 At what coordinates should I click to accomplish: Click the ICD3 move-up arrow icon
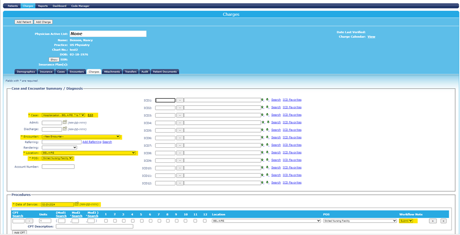coord(263,115)
